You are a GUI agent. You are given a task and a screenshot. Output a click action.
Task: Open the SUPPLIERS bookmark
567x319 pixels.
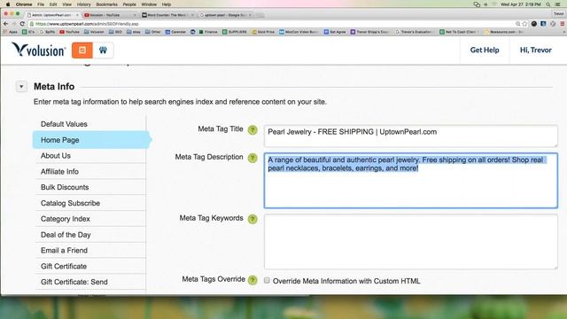tap(235, 32)
